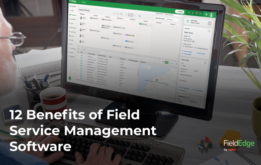Collapse the dispatch board with caret
The image size is (261, 165).
[125, 53]
